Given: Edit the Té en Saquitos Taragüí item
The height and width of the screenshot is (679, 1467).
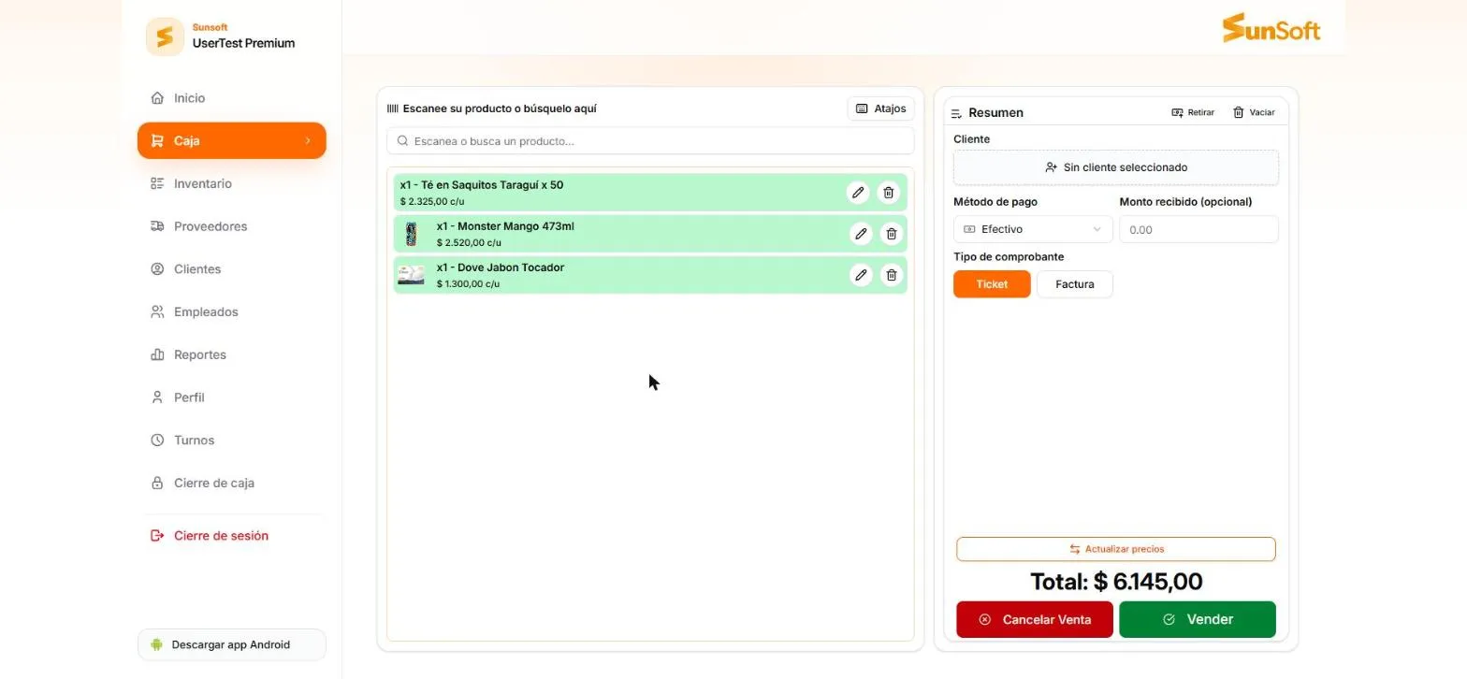Looking at the screenshot, I should pyautogui.click(x=858, y=193).
